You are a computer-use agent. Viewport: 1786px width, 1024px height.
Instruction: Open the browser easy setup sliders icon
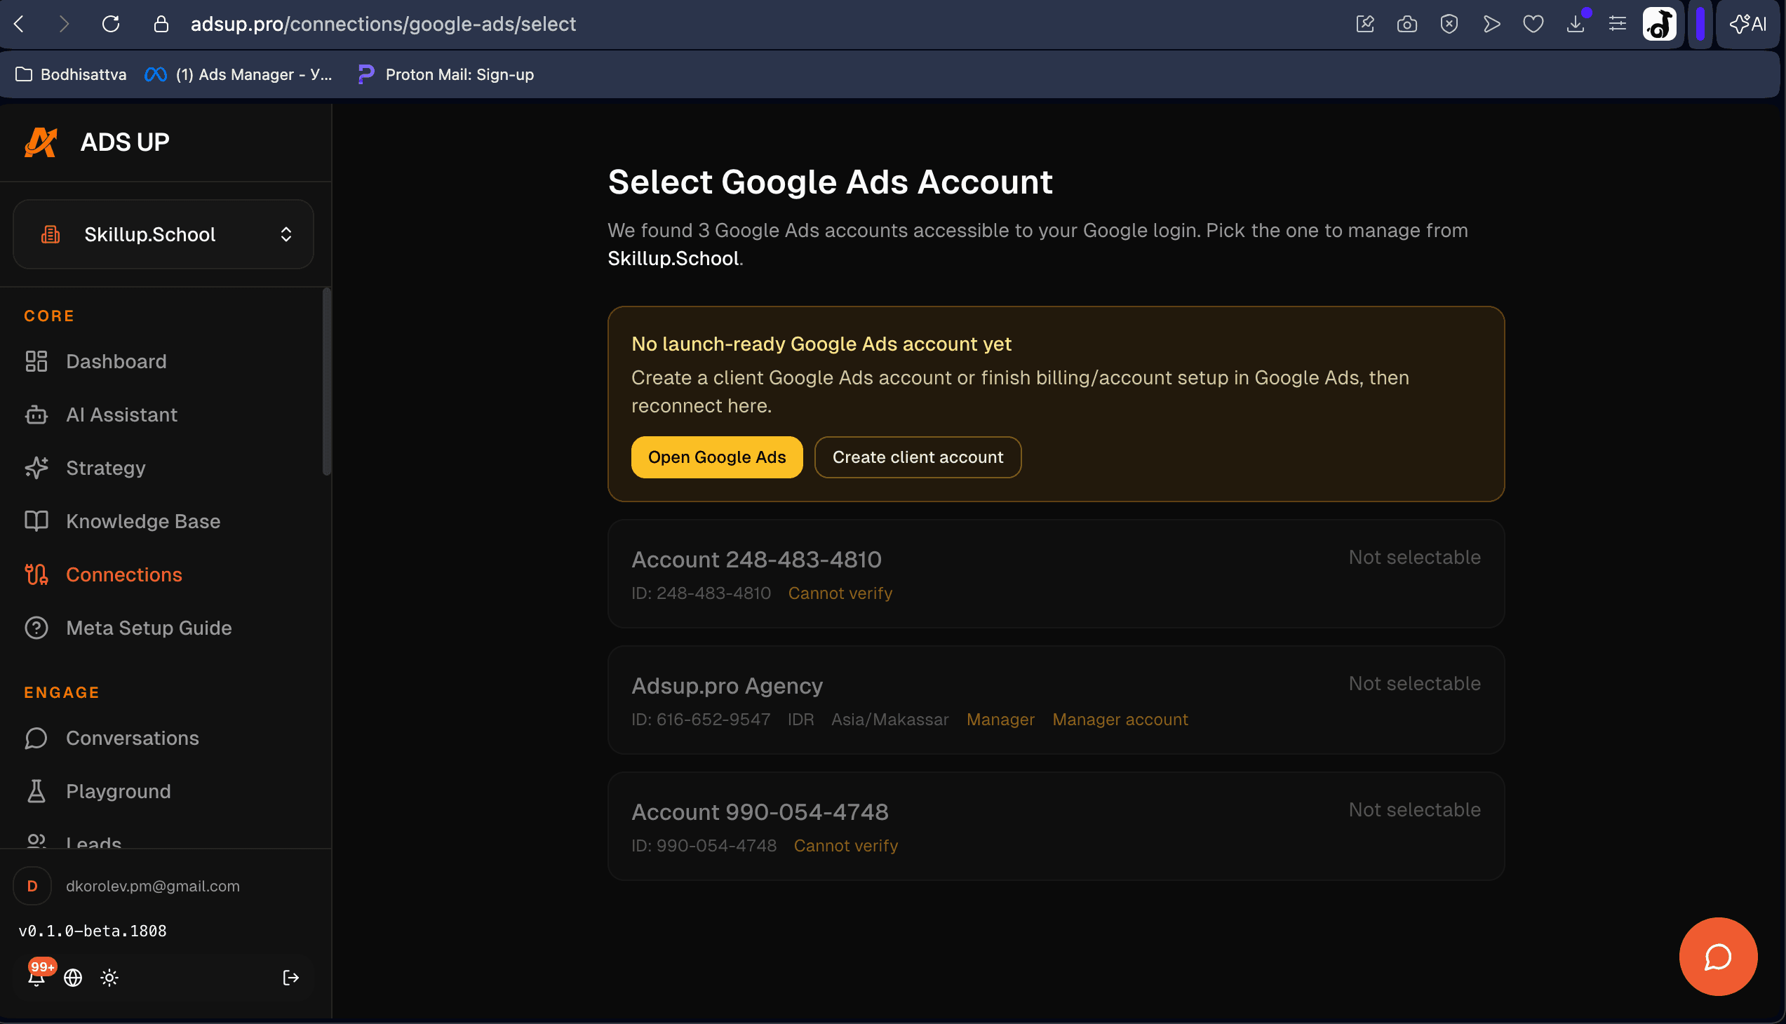1617,24
